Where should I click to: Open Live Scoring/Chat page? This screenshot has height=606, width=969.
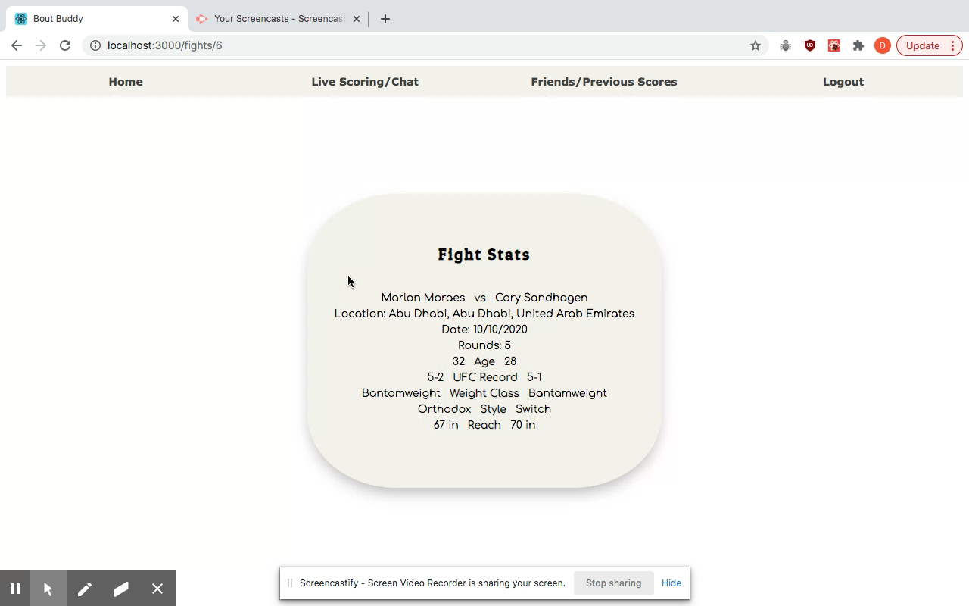tap(365, 82)
